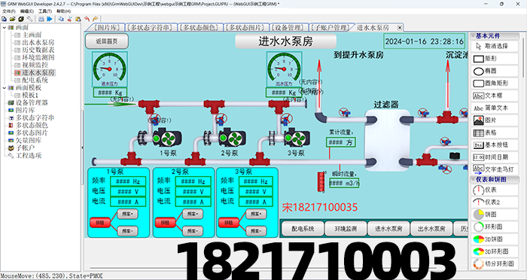527x280 pixels.
Task: Collapse the 画面模板 tree node
Action: tap(4, 88)
